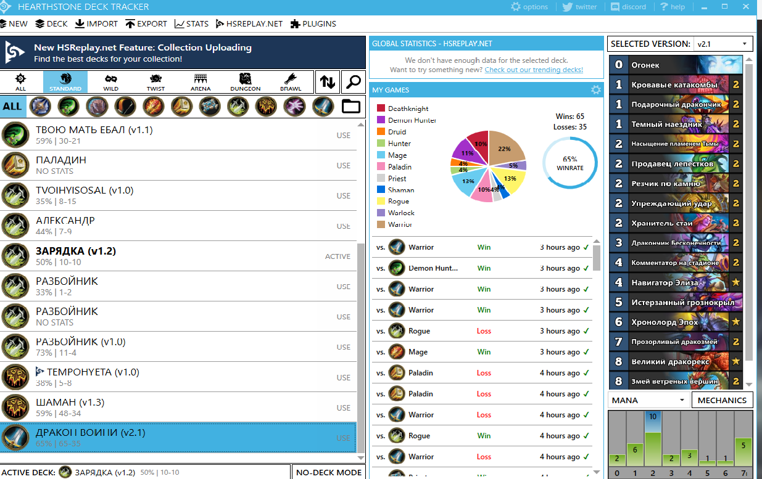This screenshot has width=762, height=479.
Task: Open My Games settings gear
Action: click(595, 90)
